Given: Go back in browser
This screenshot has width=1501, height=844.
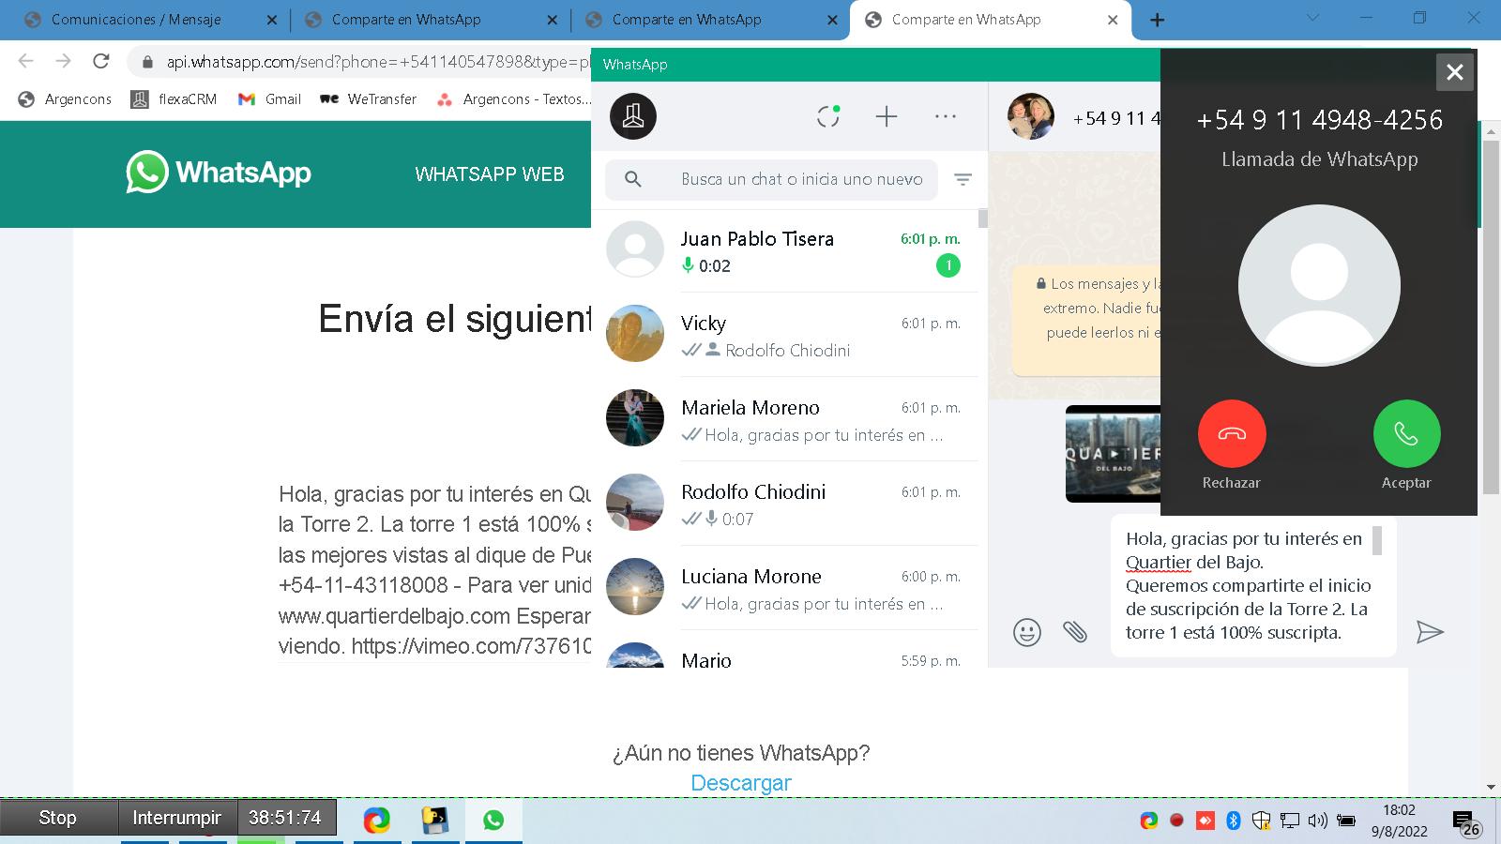Looking at the screenshot, I should (x=26, y=62).
